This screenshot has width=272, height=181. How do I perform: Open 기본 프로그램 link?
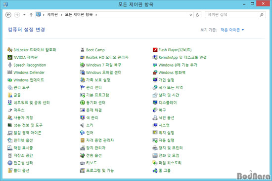[97, 95]
